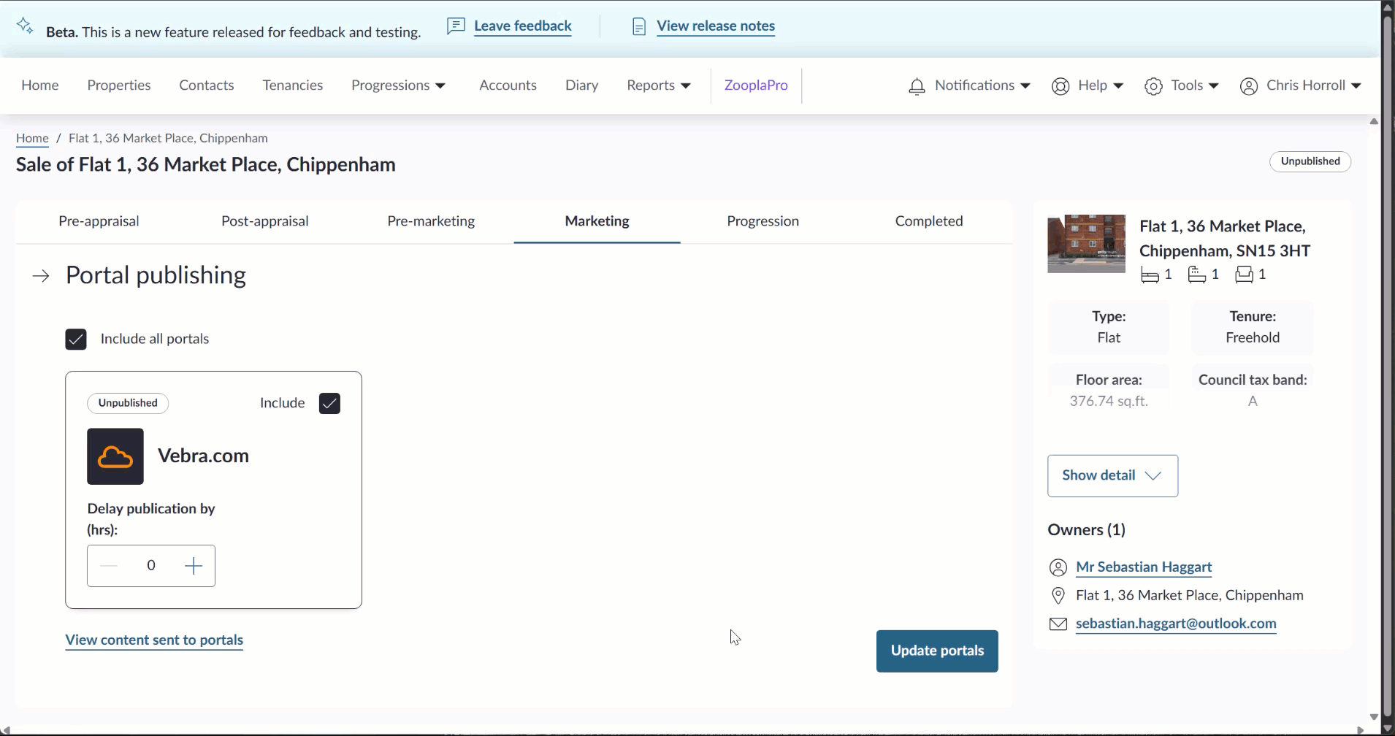Switch to the Pre-appraisal tab
The height and width of the screenshot is (736, 1395).
coord(99,221)
